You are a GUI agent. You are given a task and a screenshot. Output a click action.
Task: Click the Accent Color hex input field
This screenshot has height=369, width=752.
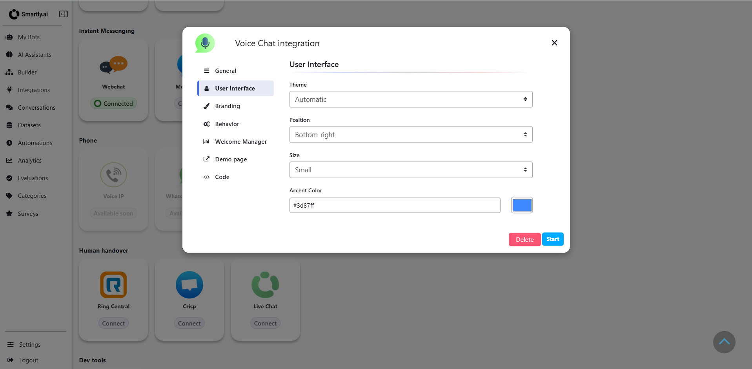(394, 205)
